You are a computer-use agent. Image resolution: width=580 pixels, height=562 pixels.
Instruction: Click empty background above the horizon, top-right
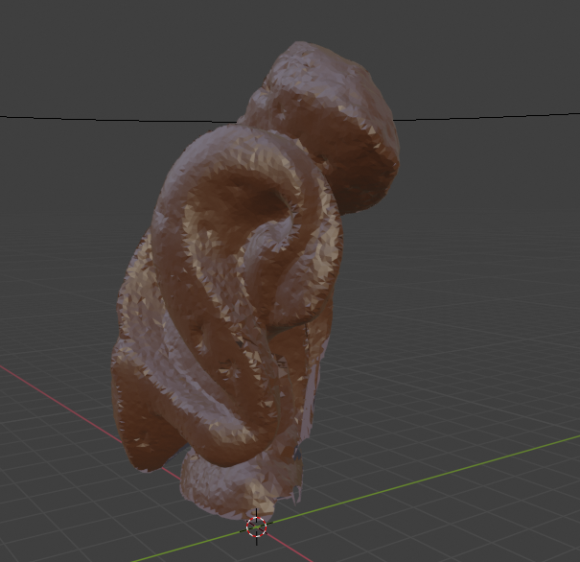click(x=499, y=48)
